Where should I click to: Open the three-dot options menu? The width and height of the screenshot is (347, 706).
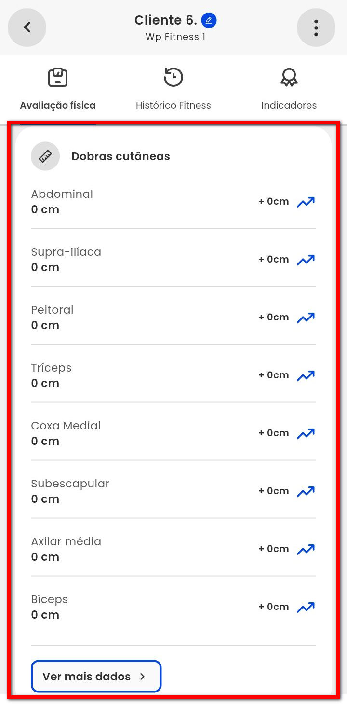[x=316, y=28]
